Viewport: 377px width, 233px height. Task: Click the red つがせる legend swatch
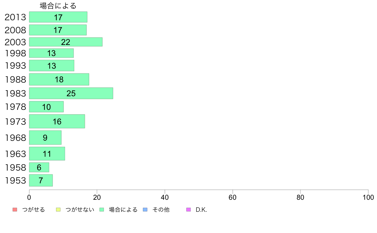point(15,210)
